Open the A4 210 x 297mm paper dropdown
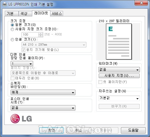The image size is (150, 137). [54, 45]
